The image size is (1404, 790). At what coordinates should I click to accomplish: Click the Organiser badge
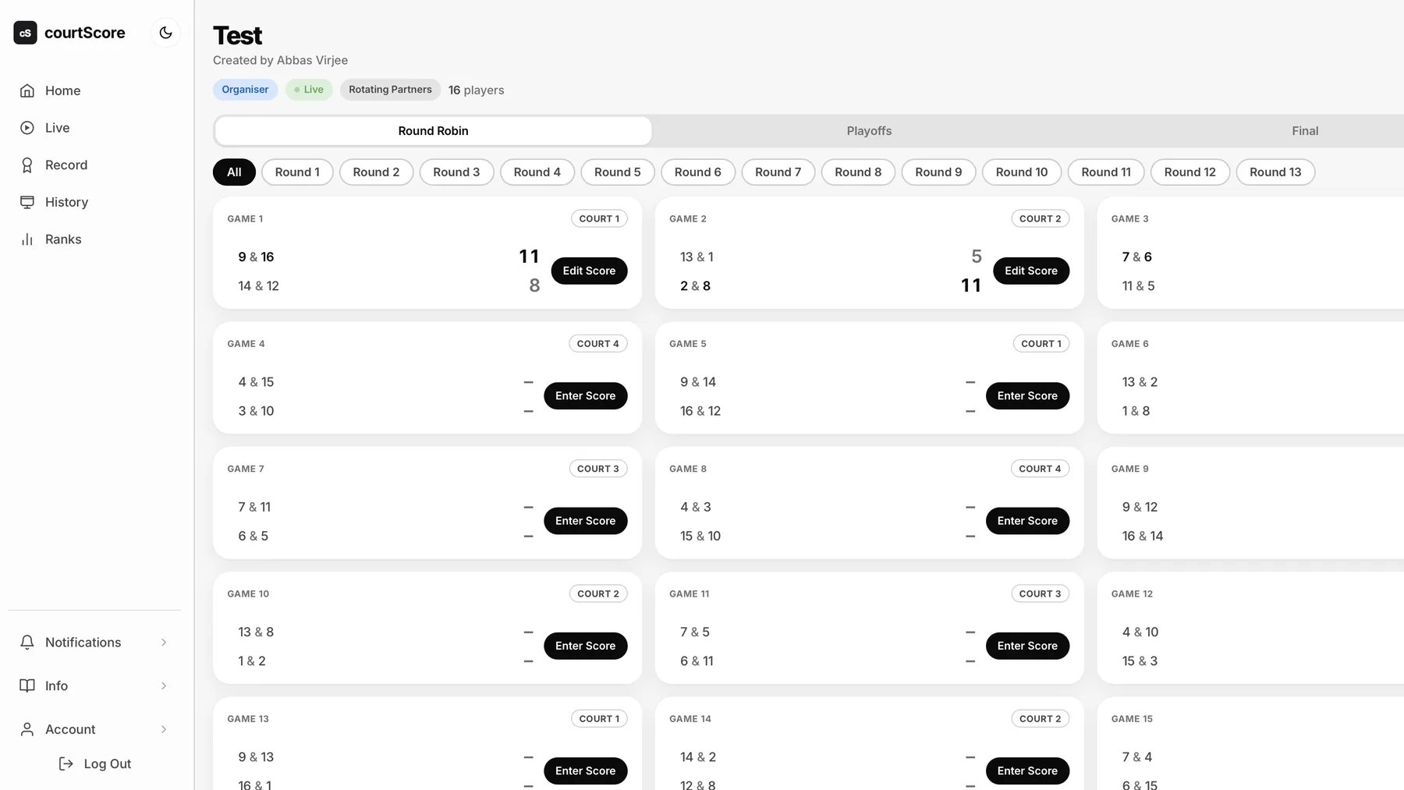(x=245, y=90)
